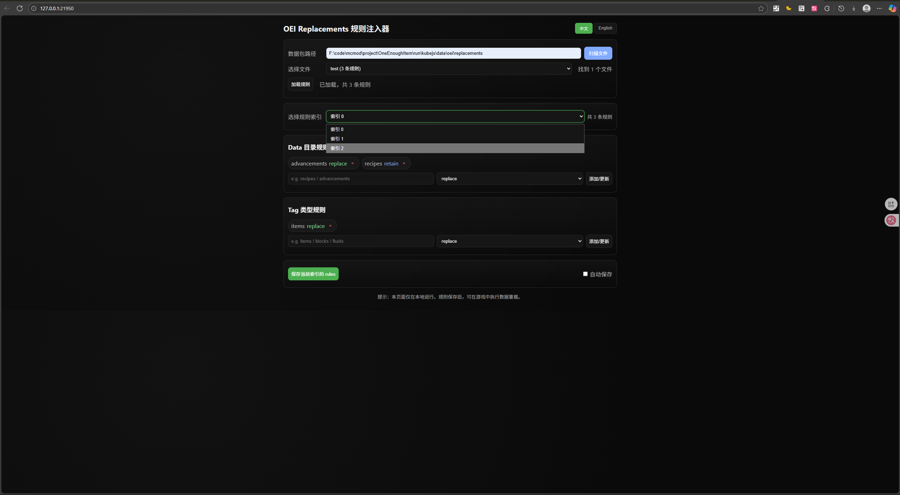
Task: Remove the 'recipes retain' rule chip
Action: (x=404, y=163)
